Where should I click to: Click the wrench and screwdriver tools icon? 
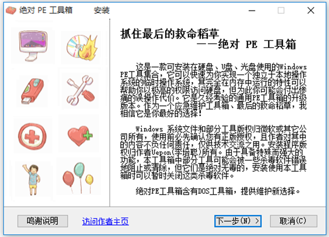[81, 91]
